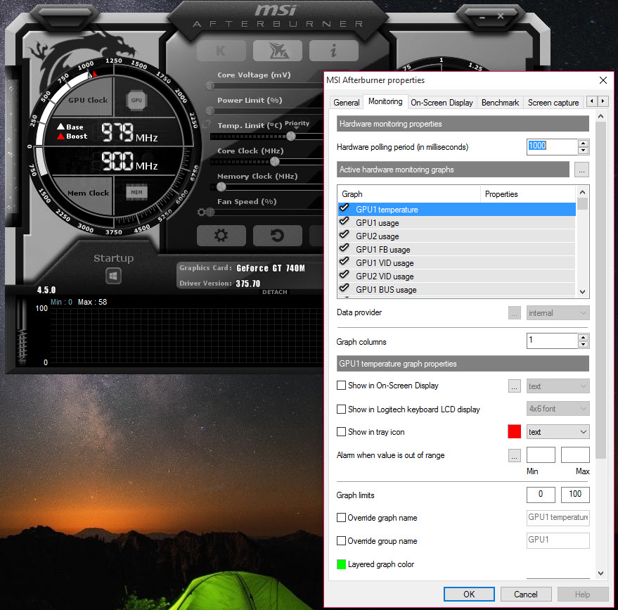The width and height of the screenshot is (618, 610).
Task: Toggle GPU2 usage graph checkmark
Action: coord(345,234)
